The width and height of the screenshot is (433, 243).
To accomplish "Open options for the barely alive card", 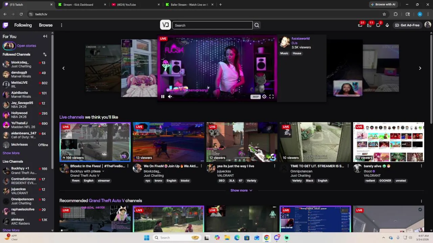I will click(x=421, y=166).
